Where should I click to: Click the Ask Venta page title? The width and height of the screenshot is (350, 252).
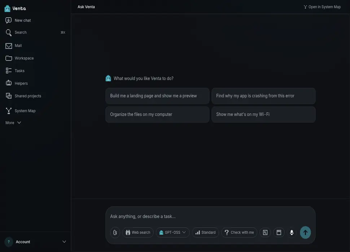point(86,7)
